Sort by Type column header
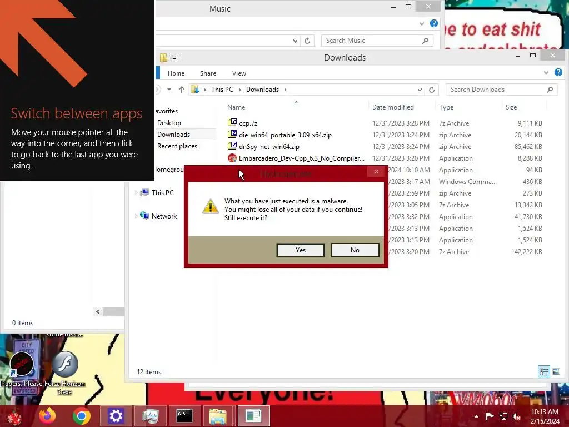 click(446, 107)
